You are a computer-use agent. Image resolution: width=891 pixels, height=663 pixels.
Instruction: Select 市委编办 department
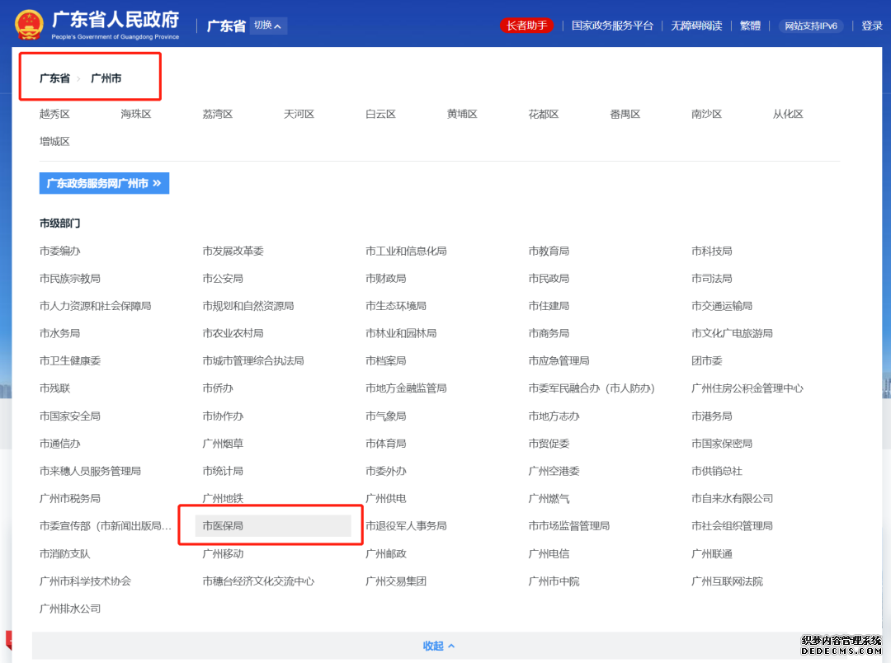(59, 252)
